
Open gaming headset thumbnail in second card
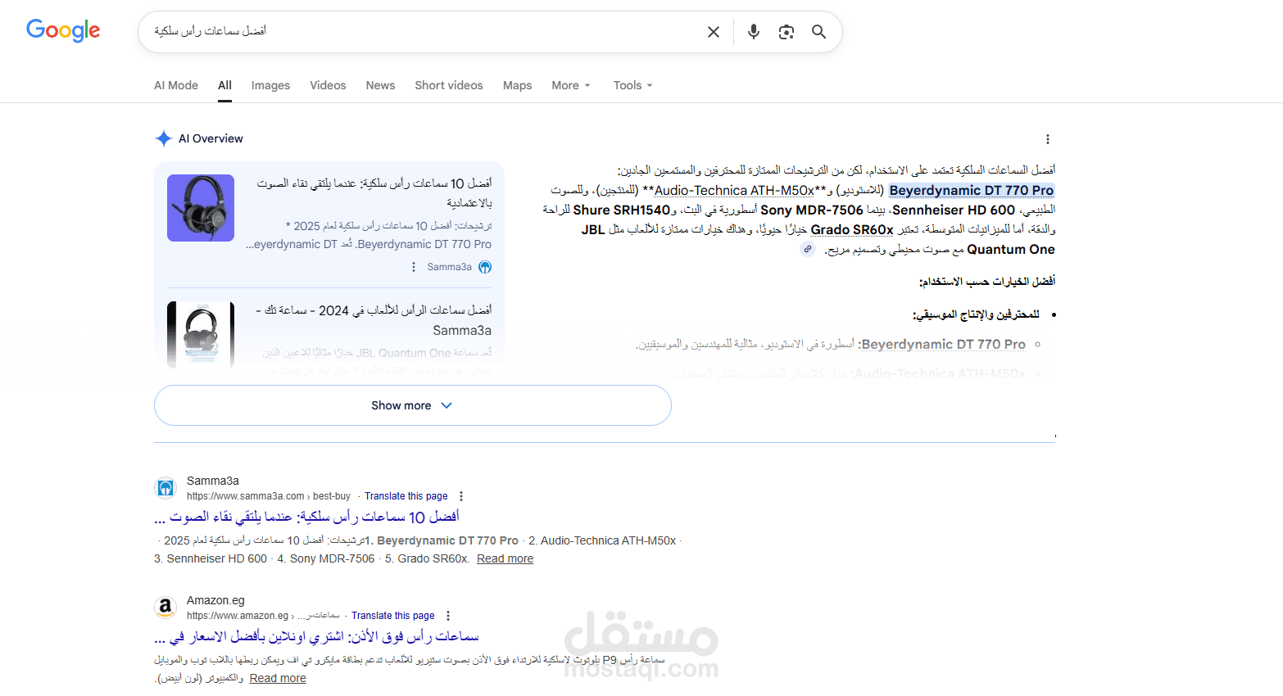(201, 334)
